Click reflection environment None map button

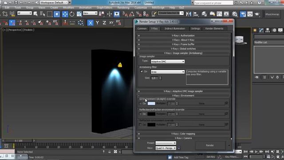tap(201, 114)
